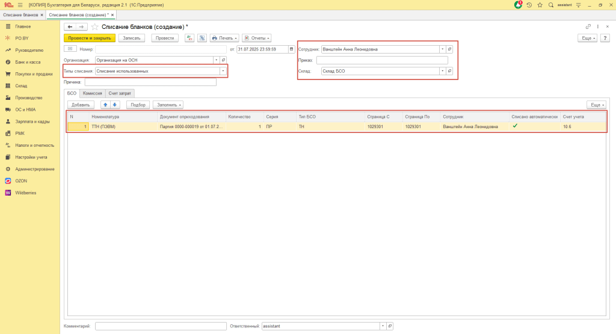
Task: Switch to Счет затрат tab
Action: pos(120,93)
